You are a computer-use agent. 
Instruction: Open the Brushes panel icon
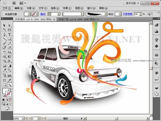click(156, 40)
